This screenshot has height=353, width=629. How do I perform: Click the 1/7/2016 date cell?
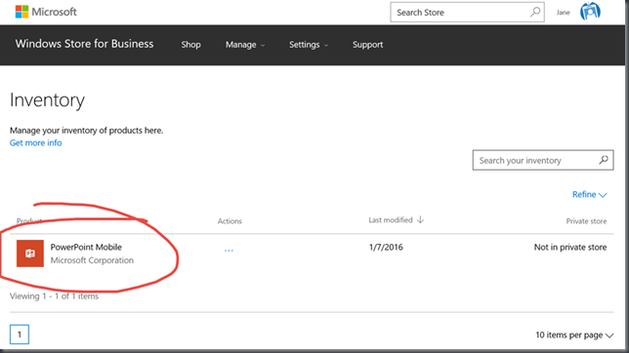[x=386, y=248]
